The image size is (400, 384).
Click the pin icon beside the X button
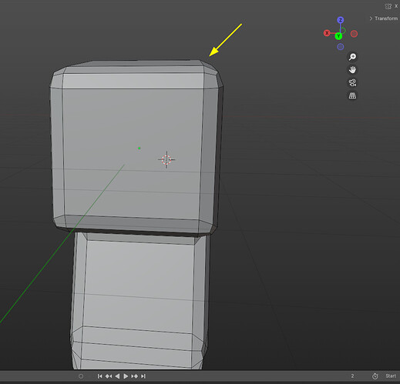(388, 6)
